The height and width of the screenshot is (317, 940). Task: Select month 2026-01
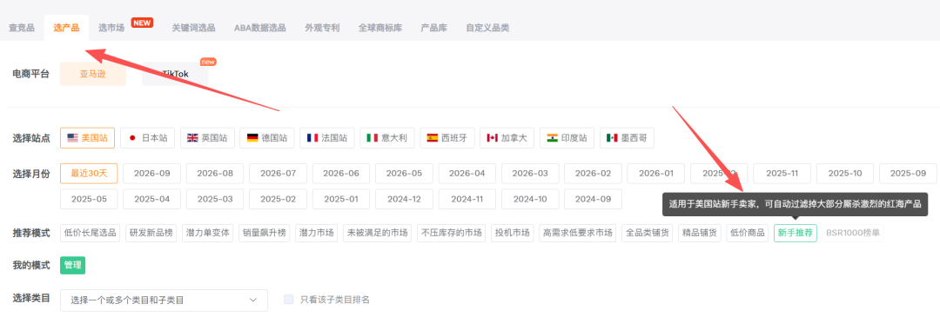pyautogui.click(x=656, y=174)
